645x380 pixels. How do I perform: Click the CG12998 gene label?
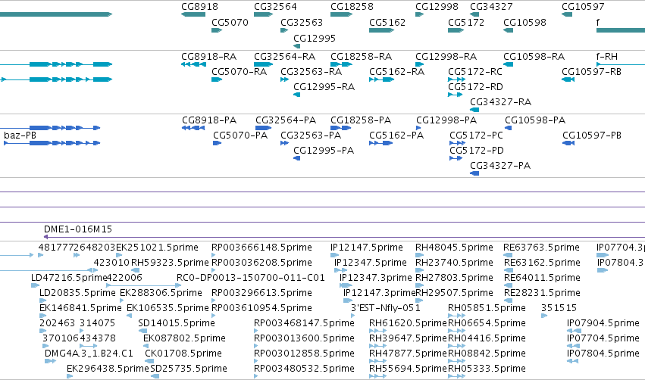click(437, 7)
